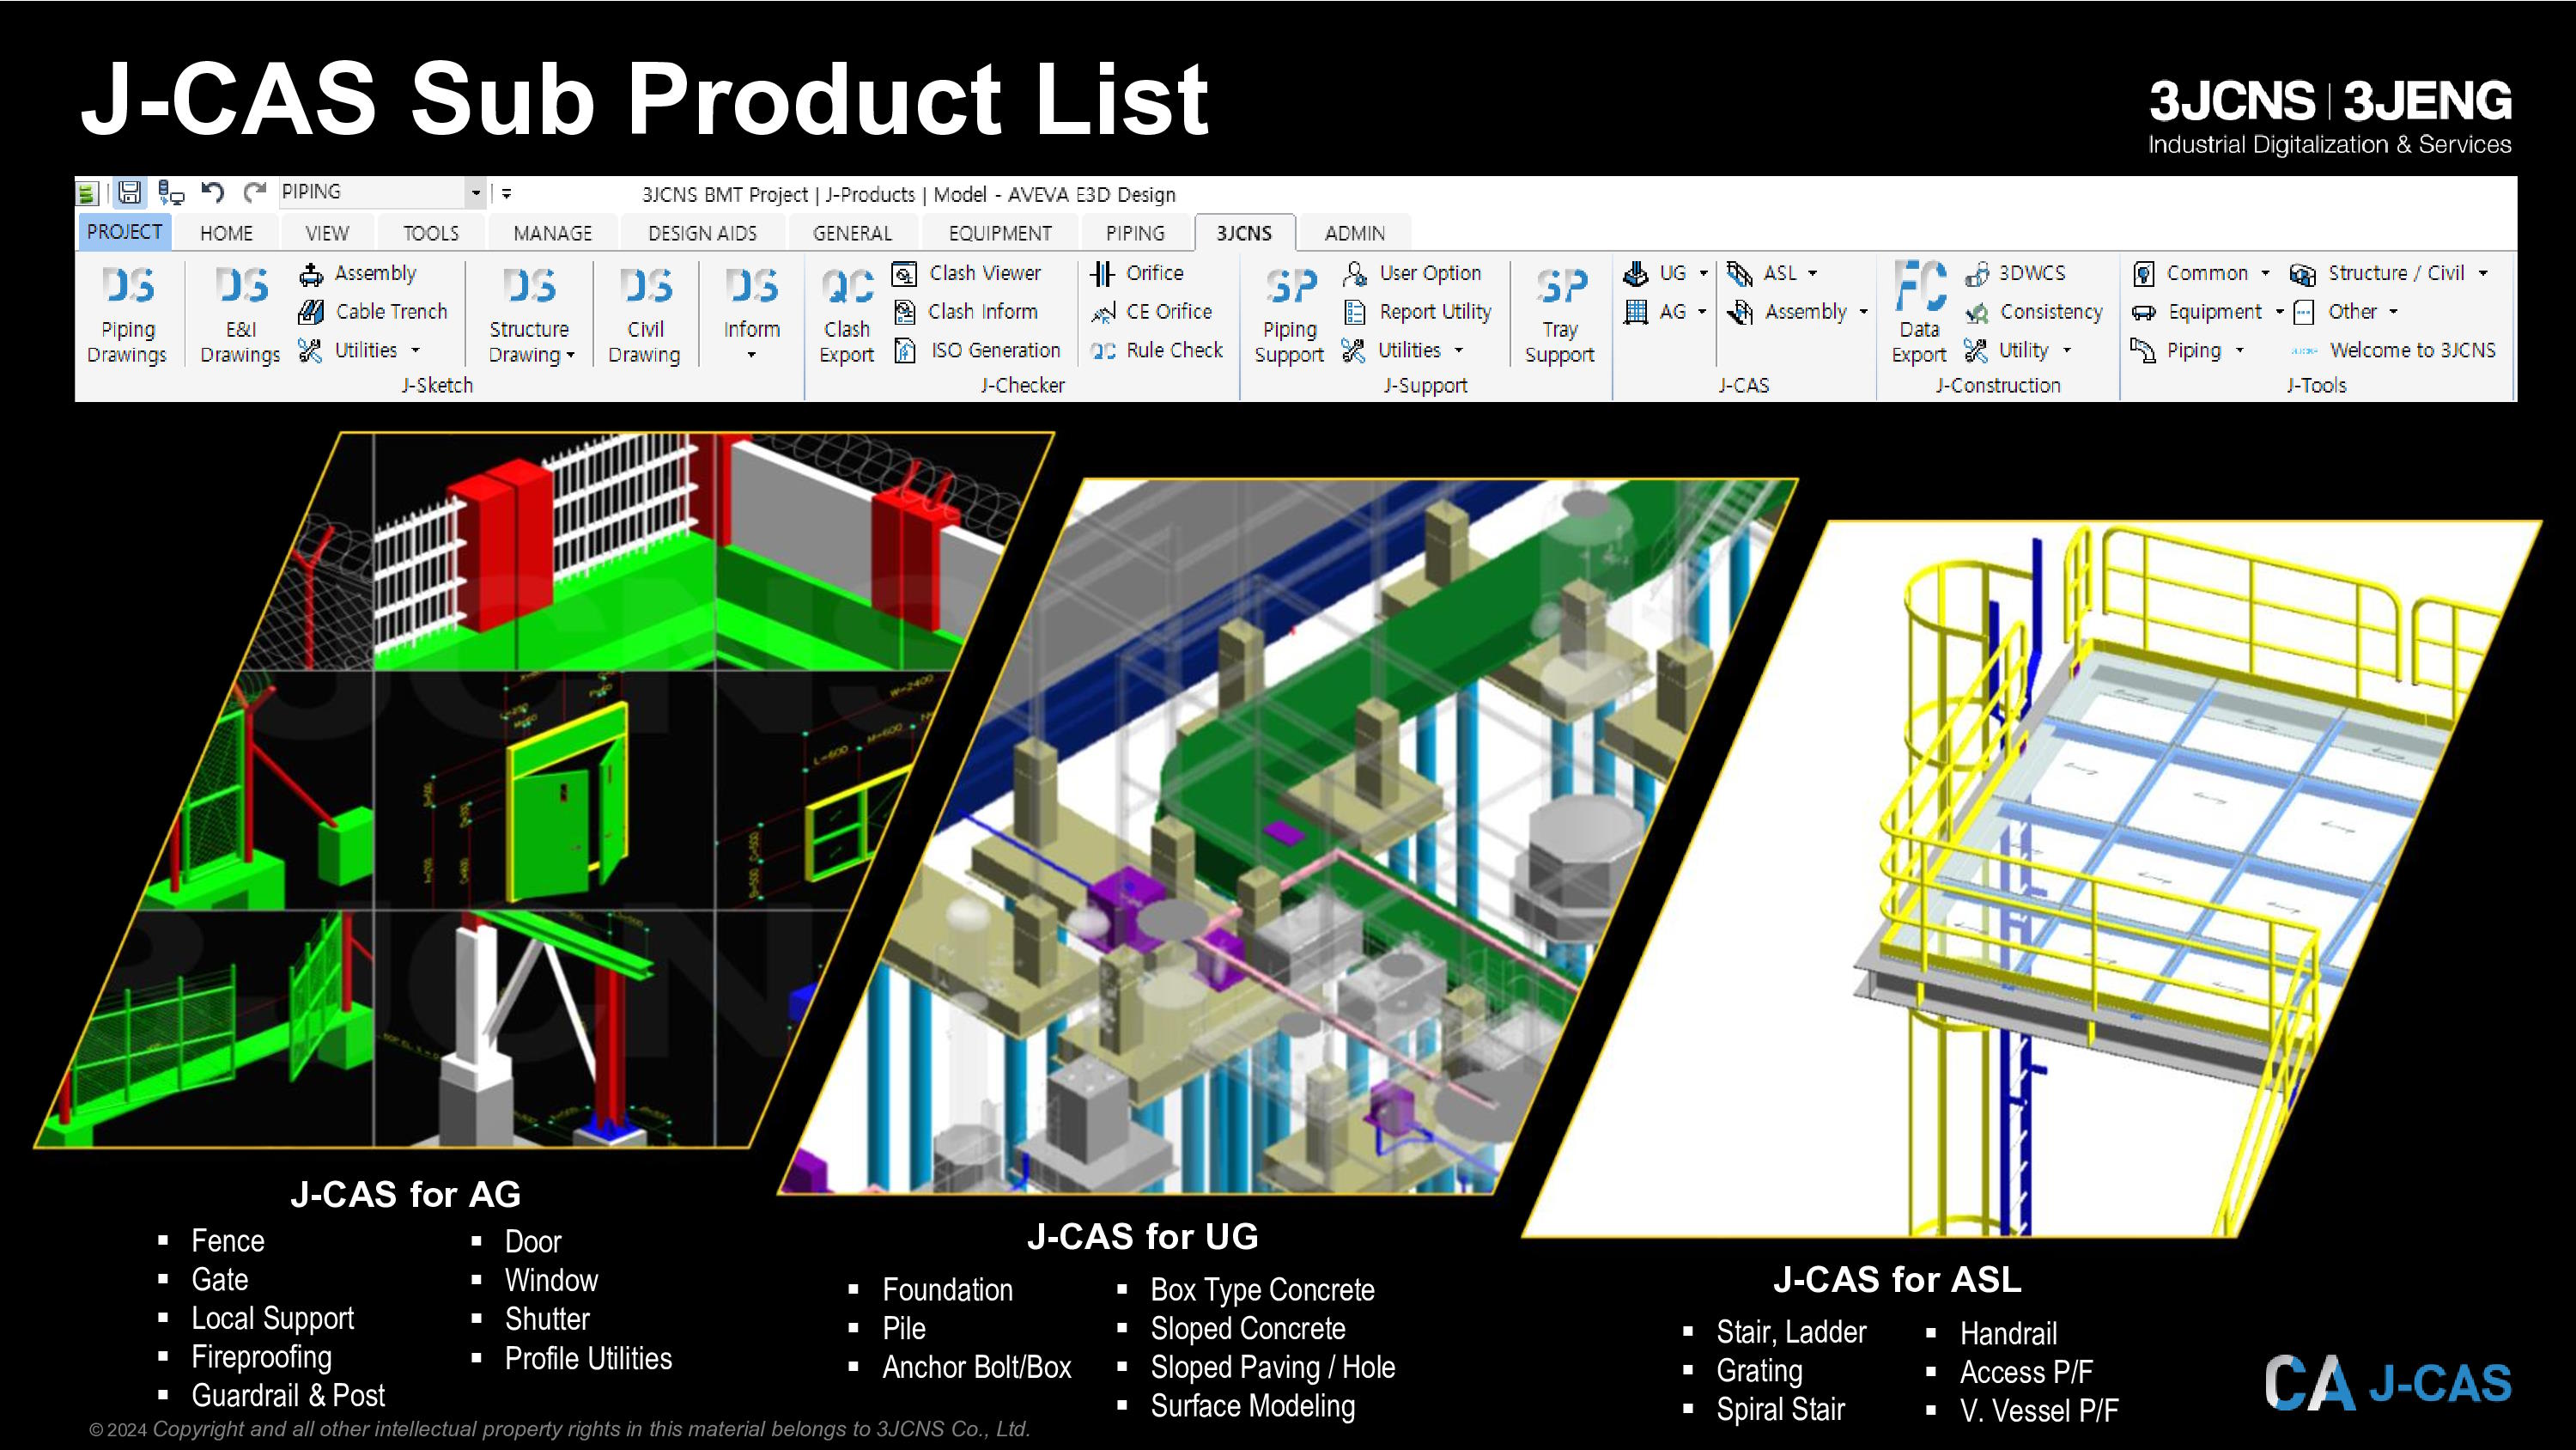The image size is (2576, 1450).
Task: Open Clash Inform in J-Checker
Action: [965, 312]
